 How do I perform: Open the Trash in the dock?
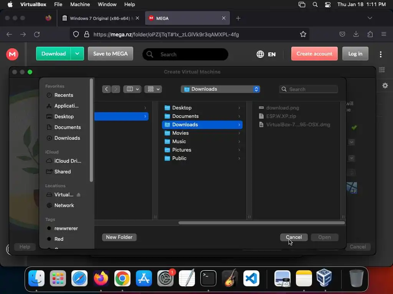[357, 278]
